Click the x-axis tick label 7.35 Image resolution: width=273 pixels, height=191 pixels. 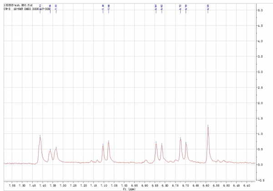click(53, 186)
